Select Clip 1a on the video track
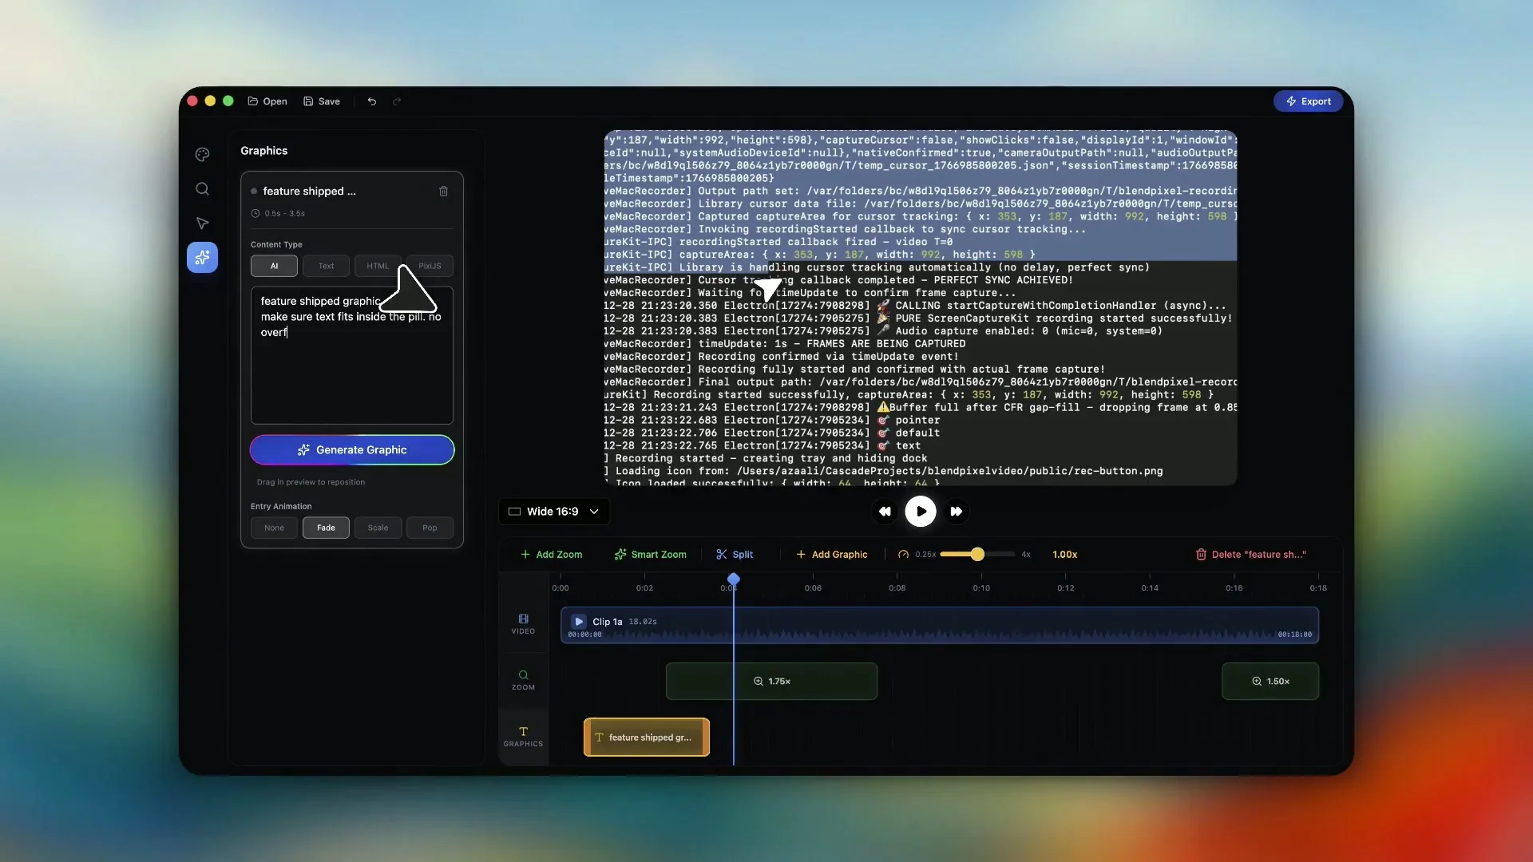 pyautogui.click(x=940, y=625)
